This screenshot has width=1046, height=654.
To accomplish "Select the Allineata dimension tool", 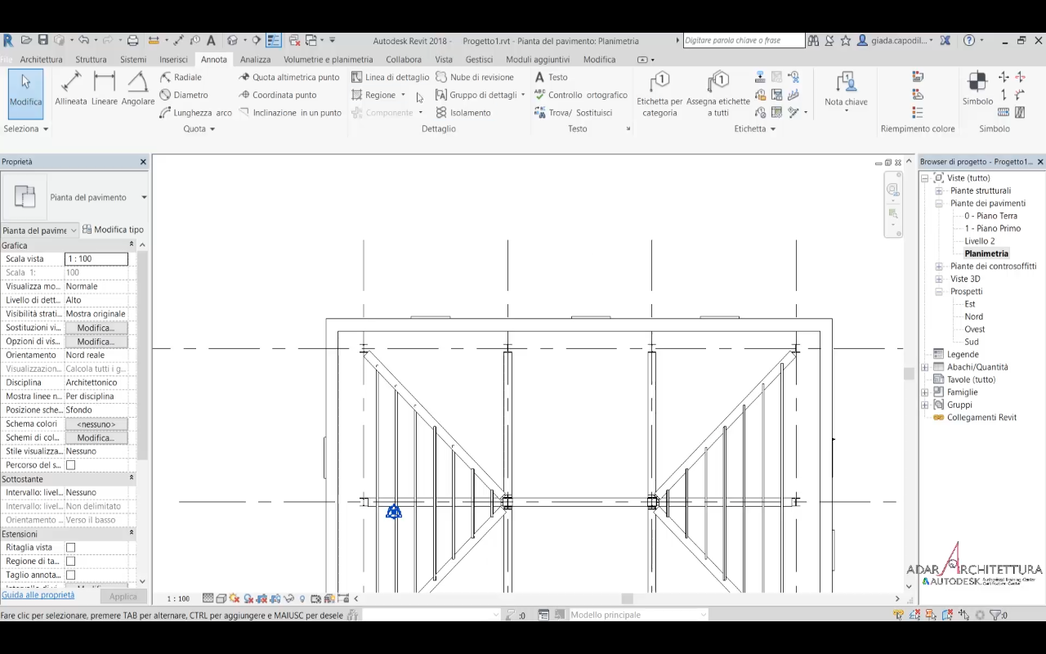I will tap(71, 88).
